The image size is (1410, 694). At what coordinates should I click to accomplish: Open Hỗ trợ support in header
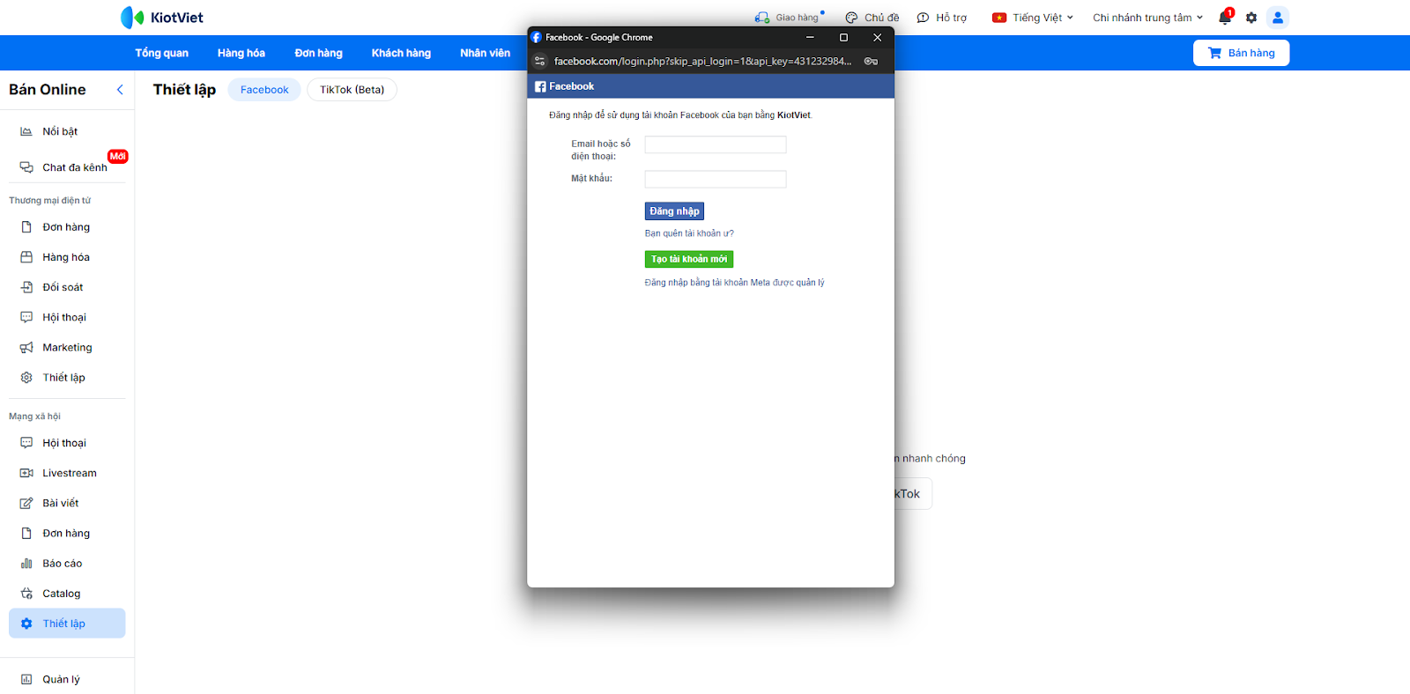[941, 18]
